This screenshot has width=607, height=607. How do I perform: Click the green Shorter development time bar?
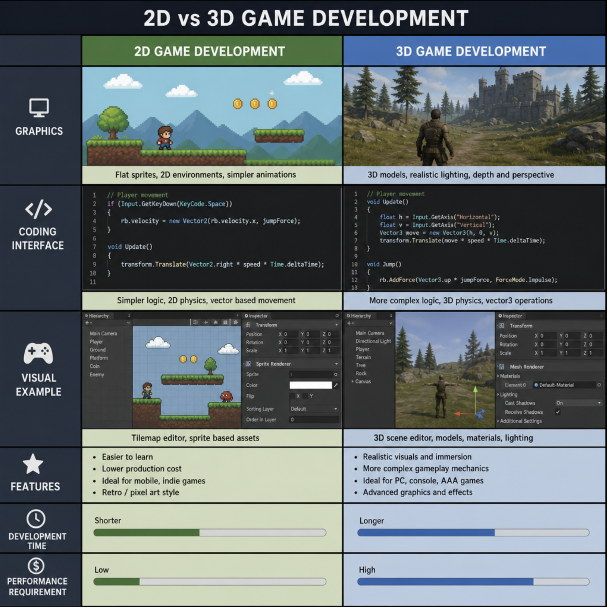[x=146, y=532]
